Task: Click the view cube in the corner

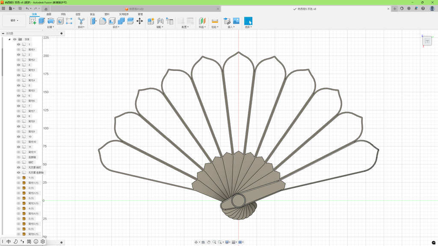Action: [x=427, y=41]
